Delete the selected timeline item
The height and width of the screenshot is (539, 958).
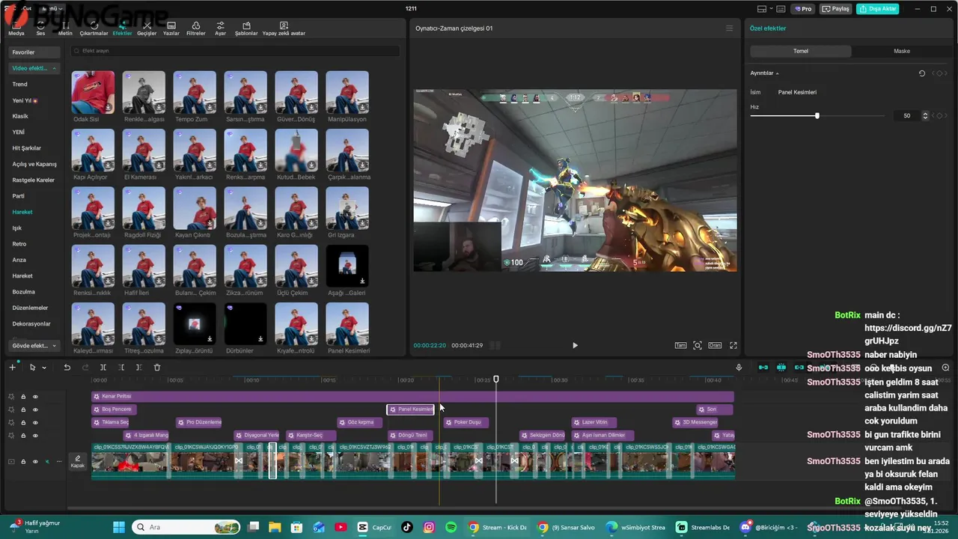coord(157,368)
